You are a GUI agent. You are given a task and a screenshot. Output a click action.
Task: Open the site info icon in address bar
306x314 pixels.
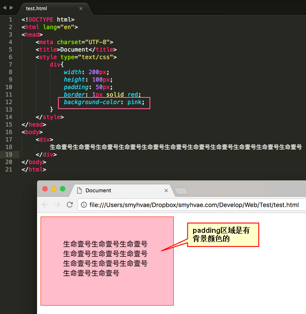coord(84,205)
